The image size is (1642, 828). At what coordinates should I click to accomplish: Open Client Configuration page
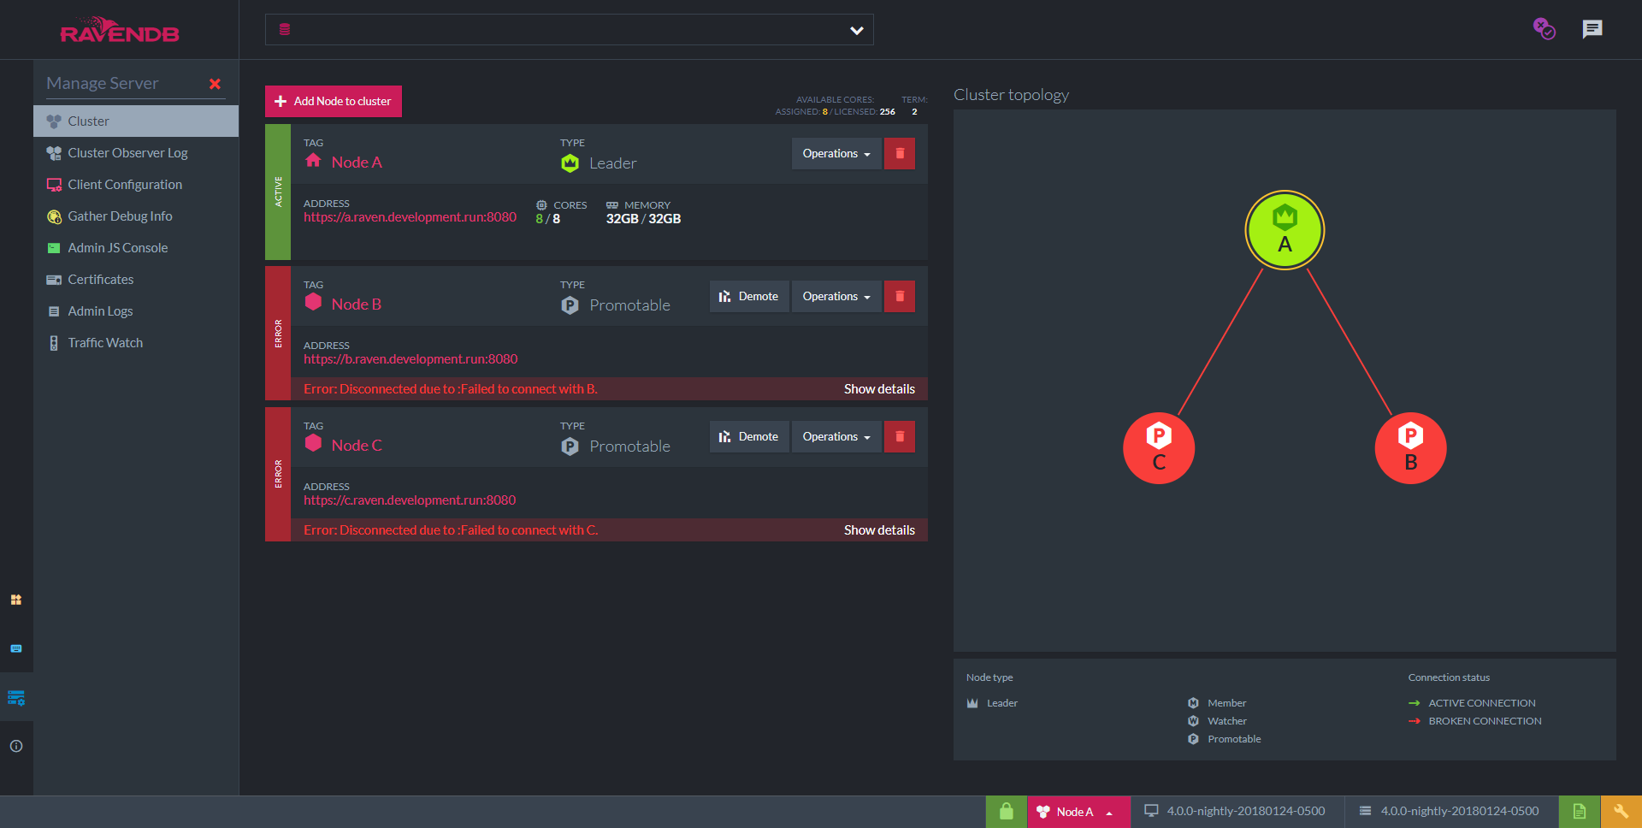coord(136,185)
